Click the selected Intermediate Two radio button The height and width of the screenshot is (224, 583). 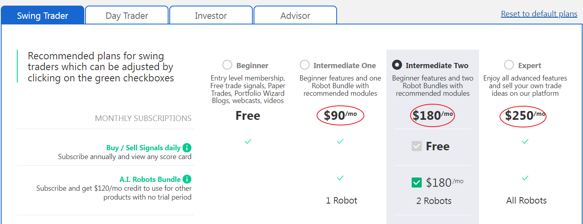[397, 65]
